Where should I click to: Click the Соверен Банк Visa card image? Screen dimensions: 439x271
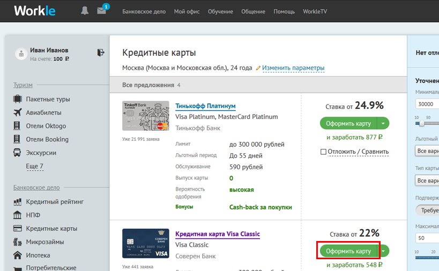(146, 243)
